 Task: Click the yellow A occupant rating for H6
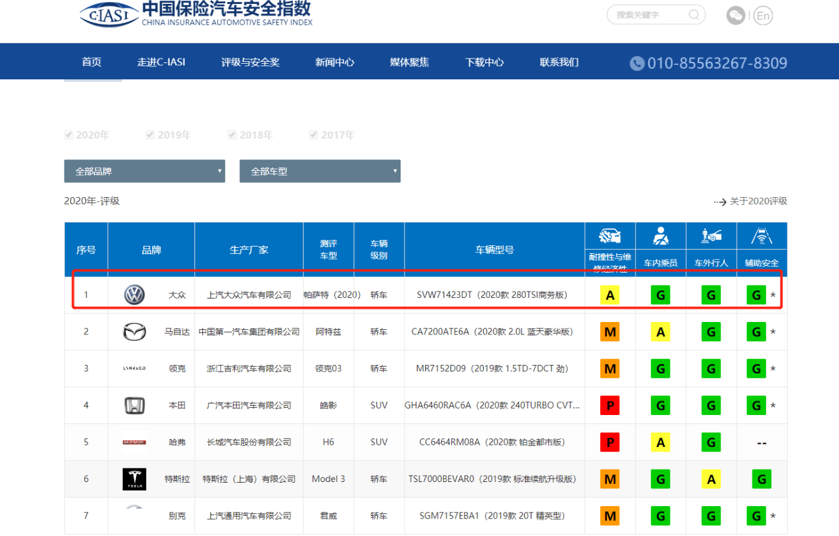coord(660,443)
